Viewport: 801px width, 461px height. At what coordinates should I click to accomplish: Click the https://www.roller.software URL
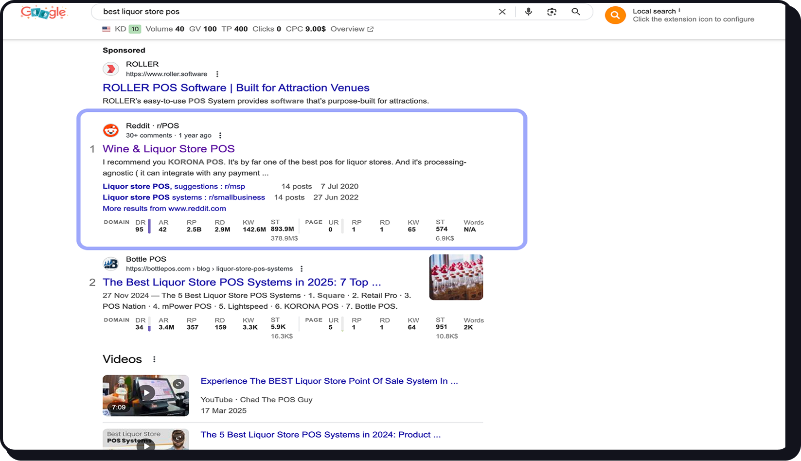[x=167, y=74]
